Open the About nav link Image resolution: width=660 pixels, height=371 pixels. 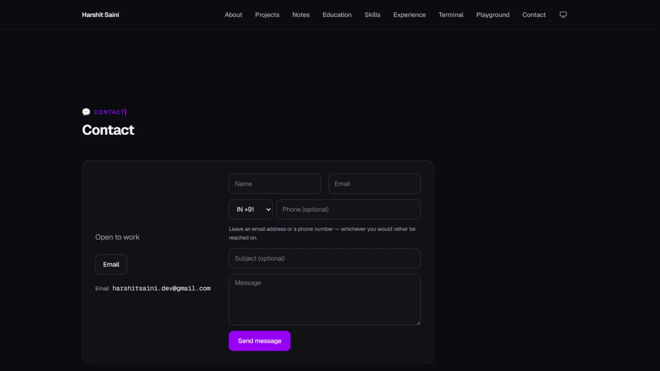pos(233,15)
